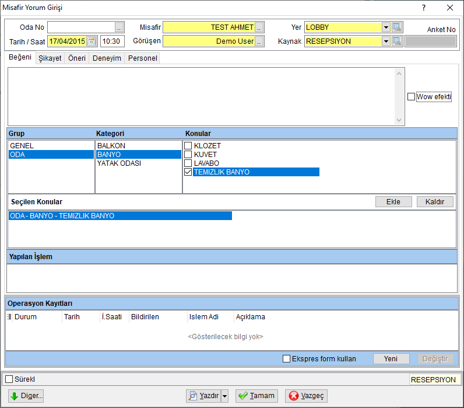Open the ellipsis lookup beside Görüşen field

click(x=259, y=41)
